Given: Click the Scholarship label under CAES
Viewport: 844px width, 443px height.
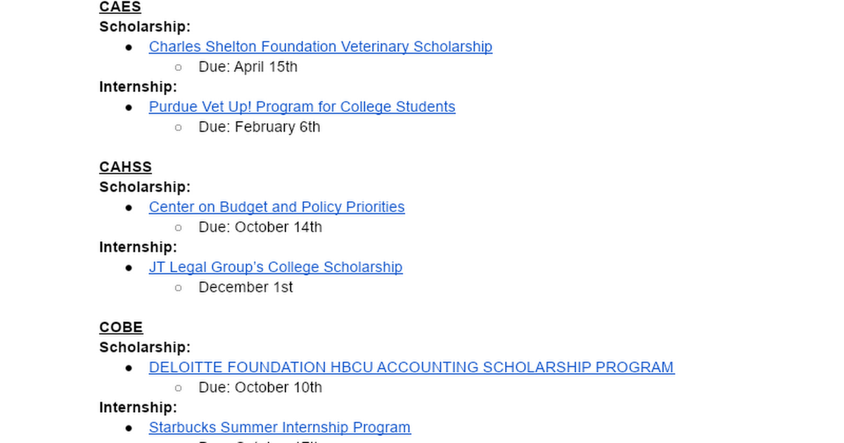Looking at the screenshot, I should point(145,27).
